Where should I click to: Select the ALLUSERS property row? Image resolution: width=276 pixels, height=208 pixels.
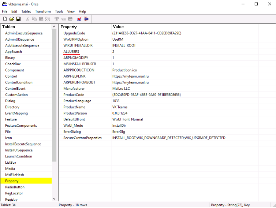[71, 52]
